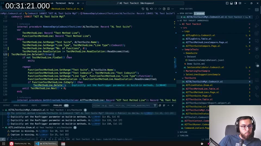The height and width of the screenshot is (146, 261).
Task: Collapse AITALTestSuiteMgt.Codeunit.al problems group
Action: coord(3,110)
